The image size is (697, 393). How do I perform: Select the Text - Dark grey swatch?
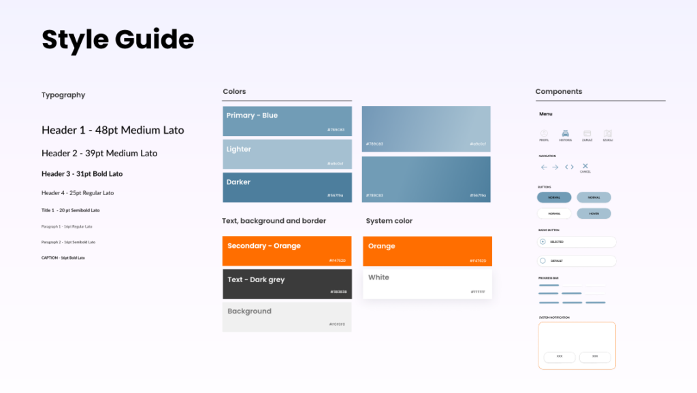click(287, 284)
